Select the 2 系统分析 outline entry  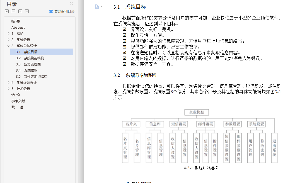point(21,40)
